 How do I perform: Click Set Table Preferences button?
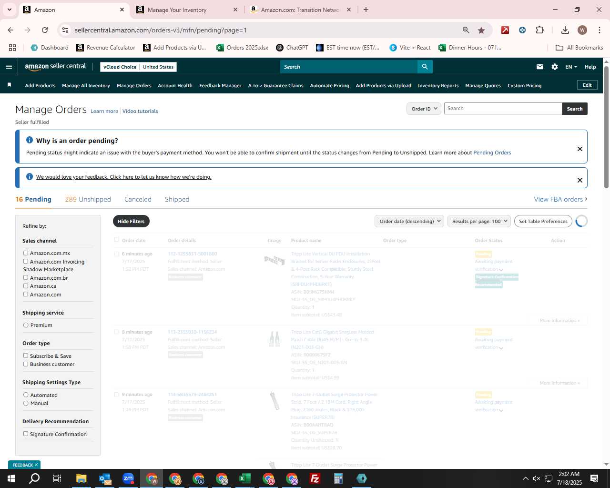[x=543, y=221]
